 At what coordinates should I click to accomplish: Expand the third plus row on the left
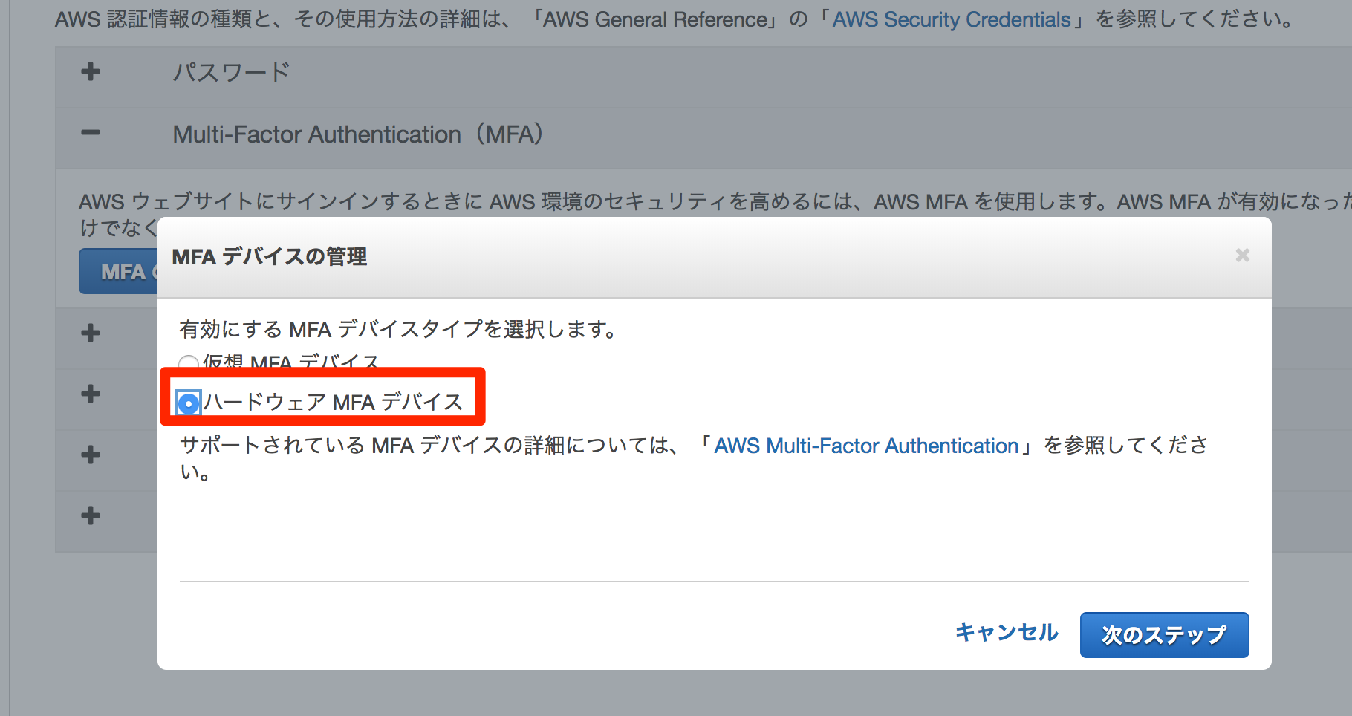tap(90, 455)
